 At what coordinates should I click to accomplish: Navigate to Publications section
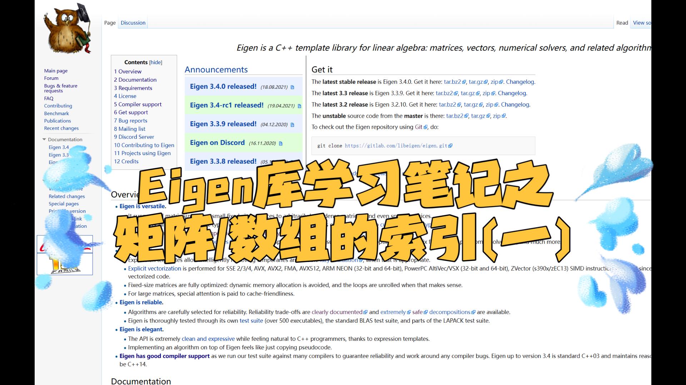pyautogui.click(x=58, y=120)
